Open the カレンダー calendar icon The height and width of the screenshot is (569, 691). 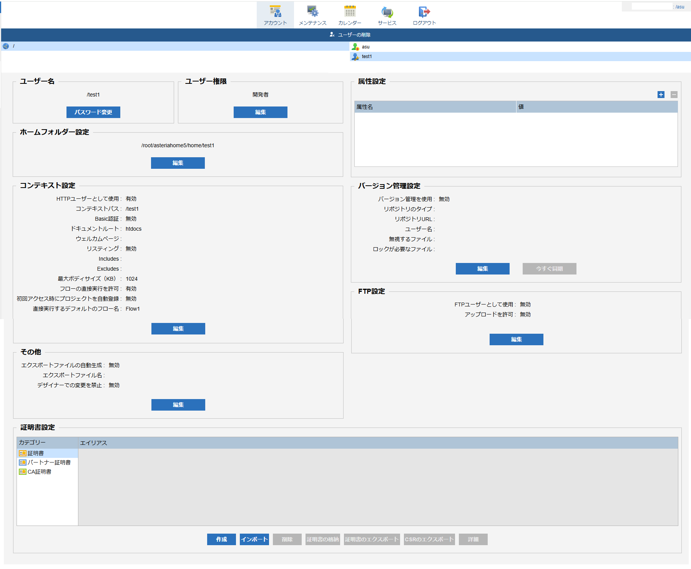(x=350, y=12)
